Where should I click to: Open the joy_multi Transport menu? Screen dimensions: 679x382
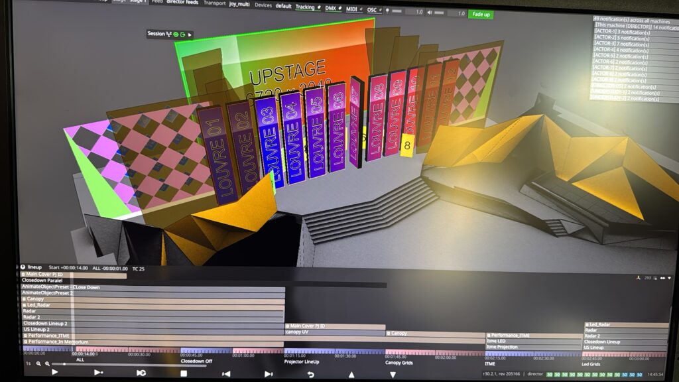coord(239,4)
